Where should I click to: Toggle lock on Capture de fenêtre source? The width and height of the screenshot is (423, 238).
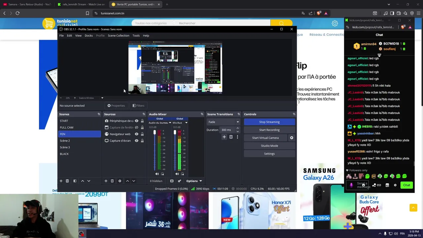142,127
